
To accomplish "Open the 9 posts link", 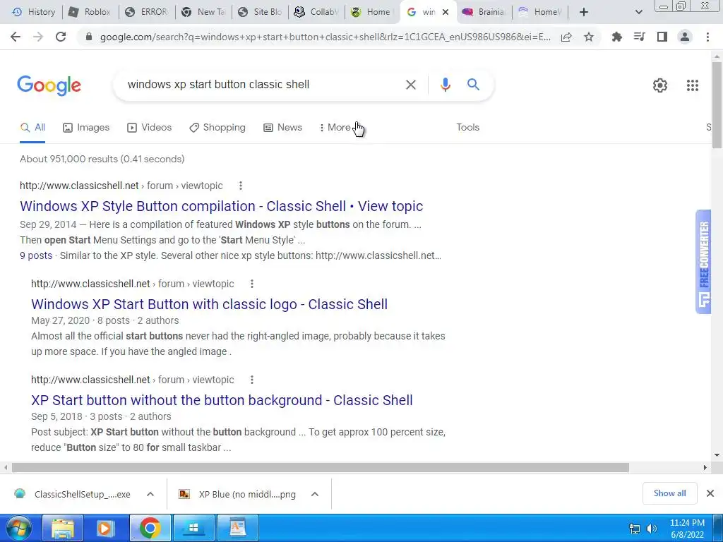I will coord(36,255).
